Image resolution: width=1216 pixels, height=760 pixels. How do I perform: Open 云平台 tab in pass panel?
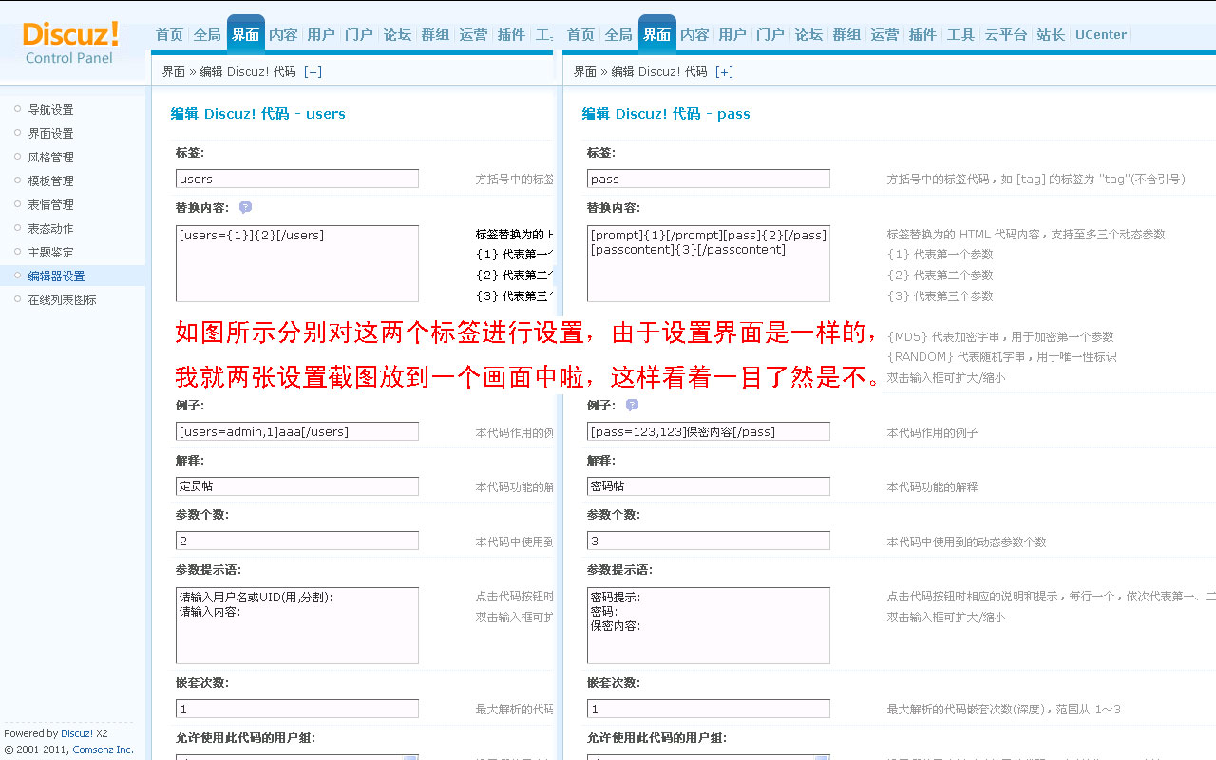coord(1006,35)
